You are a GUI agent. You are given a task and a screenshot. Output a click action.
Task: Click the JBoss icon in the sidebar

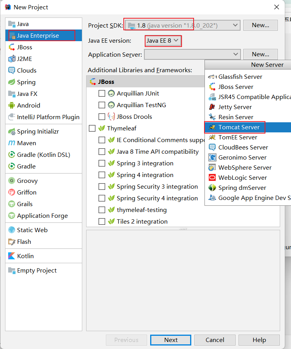pyautogui.click(x=12, y=47)
